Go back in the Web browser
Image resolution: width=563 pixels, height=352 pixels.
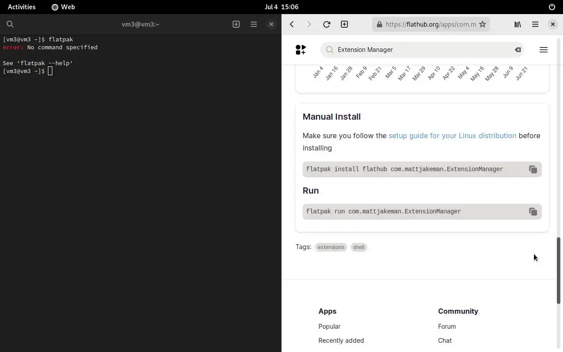click(292, 24)
